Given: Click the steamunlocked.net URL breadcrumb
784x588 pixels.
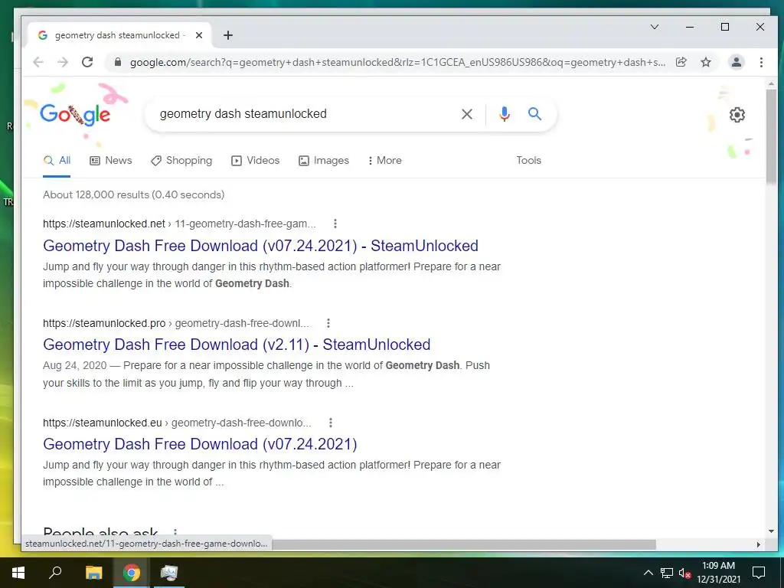Looking at the screenshot, I should [x=179, y=224].
